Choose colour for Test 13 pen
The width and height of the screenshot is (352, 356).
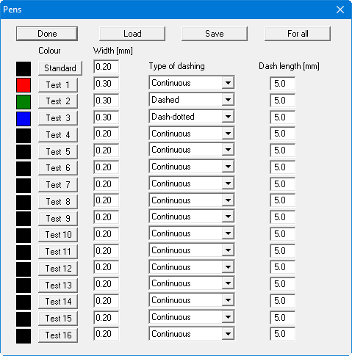[58, 286]
